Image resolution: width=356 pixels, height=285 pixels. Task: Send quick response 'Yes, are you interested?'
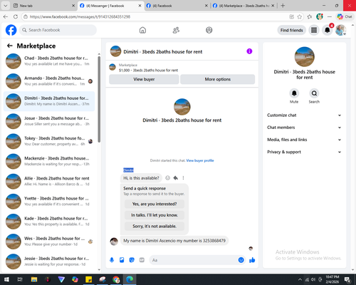pyautogui.click(x=155, y=204)
